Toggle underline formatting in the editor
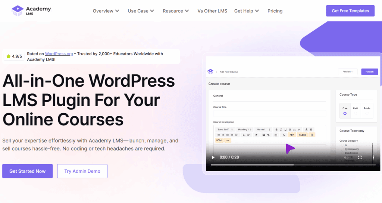The width and height of the screenshot is (382, 203). click(x=285, y=129)
